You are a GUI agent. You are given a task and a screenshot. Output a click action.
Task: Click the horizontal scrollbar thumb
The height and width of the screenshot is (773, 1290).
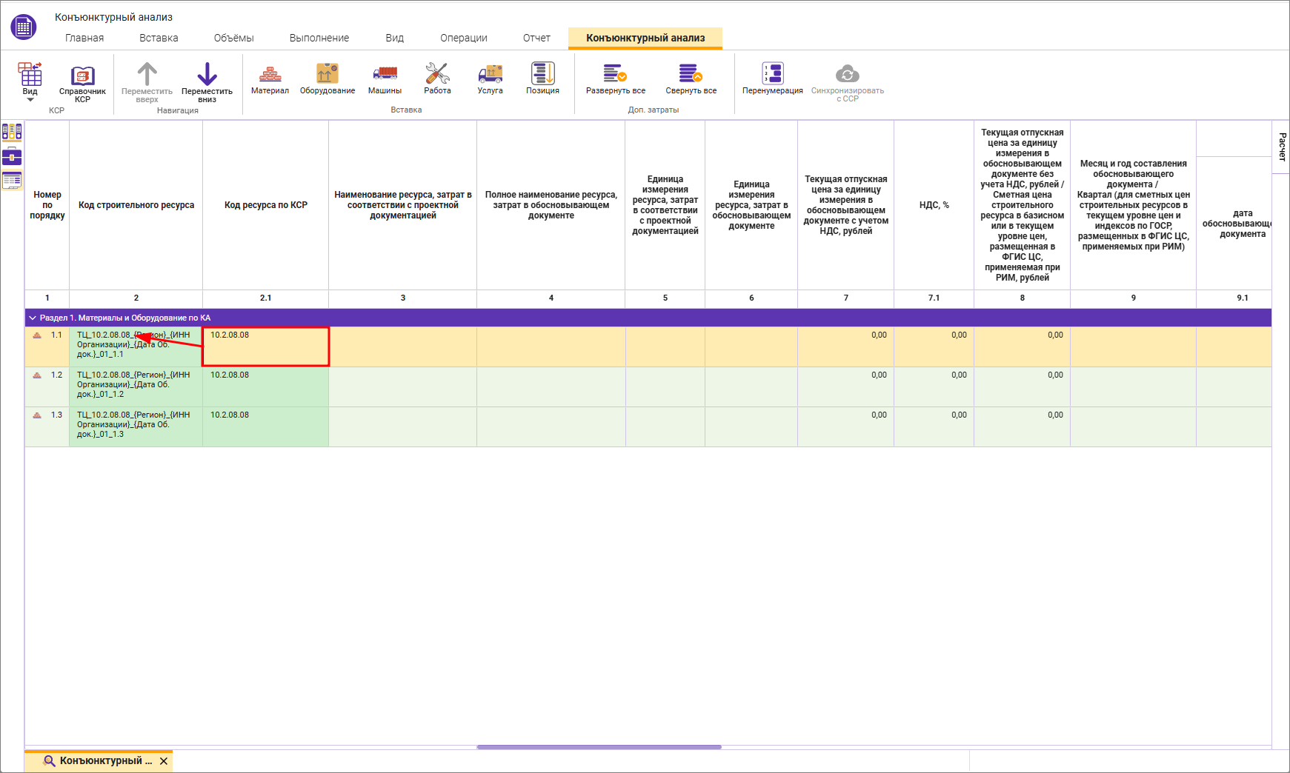(x=599, y=747)
